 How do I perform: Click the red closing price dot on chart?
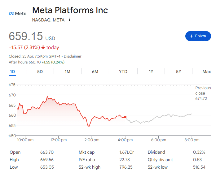(x=125, y=117)
